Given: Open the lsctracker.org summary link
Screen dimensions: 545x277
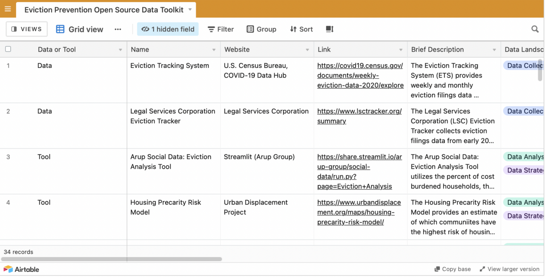Looking at the screenshot, I should (x=359, y=116).
